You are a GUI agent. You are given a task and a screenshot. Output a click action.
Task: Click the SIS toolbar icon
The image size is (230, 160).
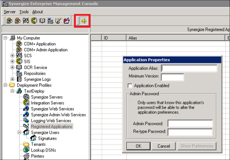(34, 21)
